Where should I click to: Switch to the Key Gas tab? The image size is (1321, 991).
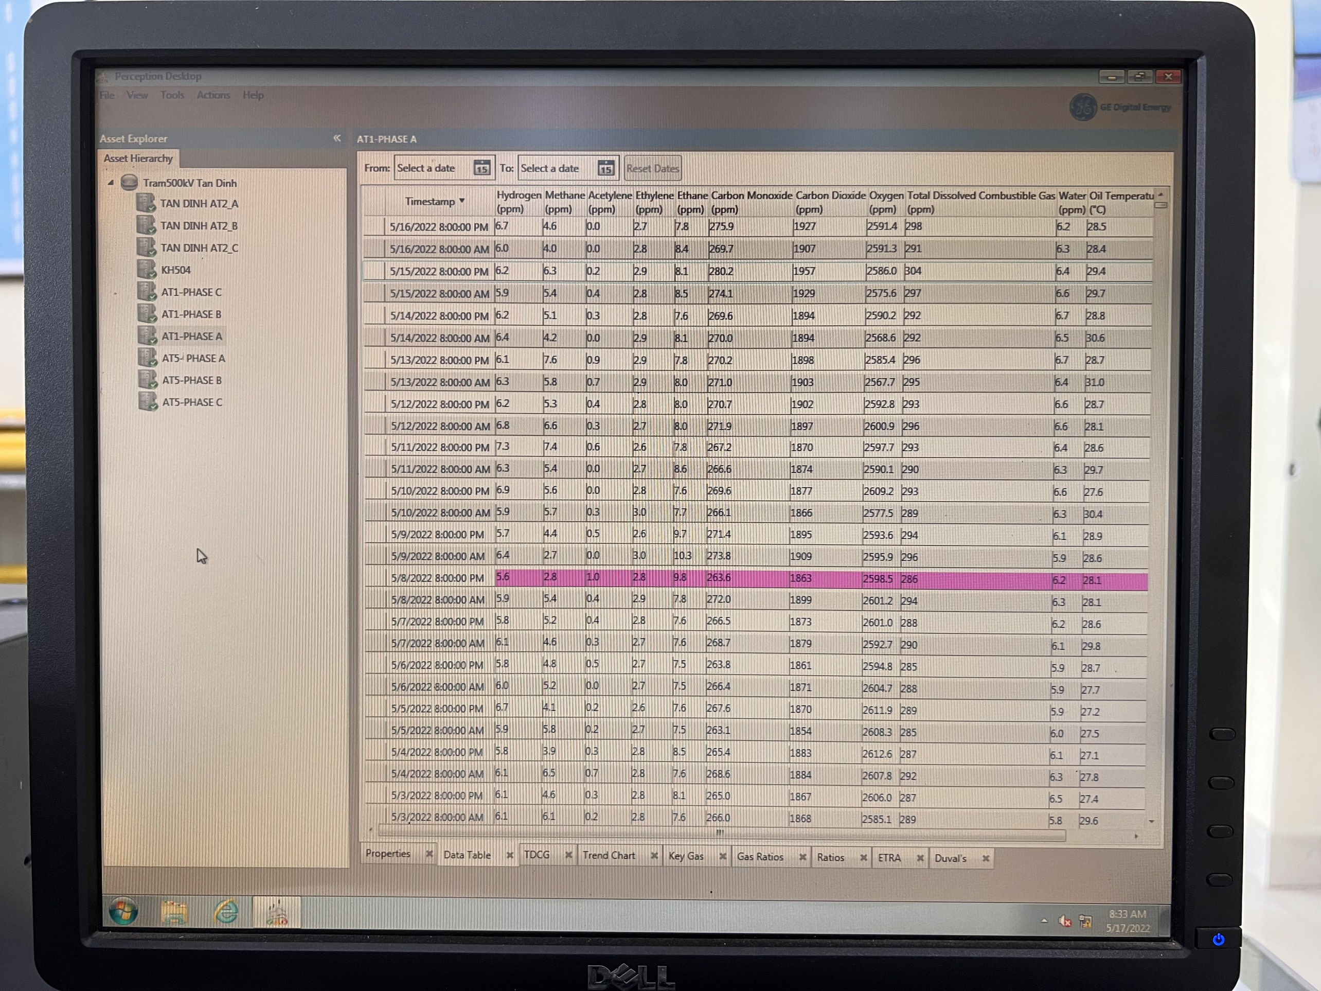click(686, 856)
